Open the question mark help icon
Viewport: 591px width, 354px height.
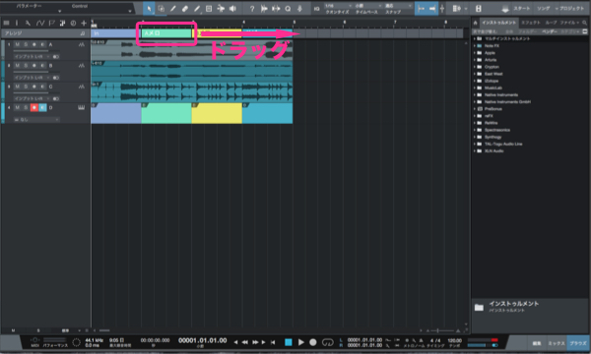(x=252, y=9)
